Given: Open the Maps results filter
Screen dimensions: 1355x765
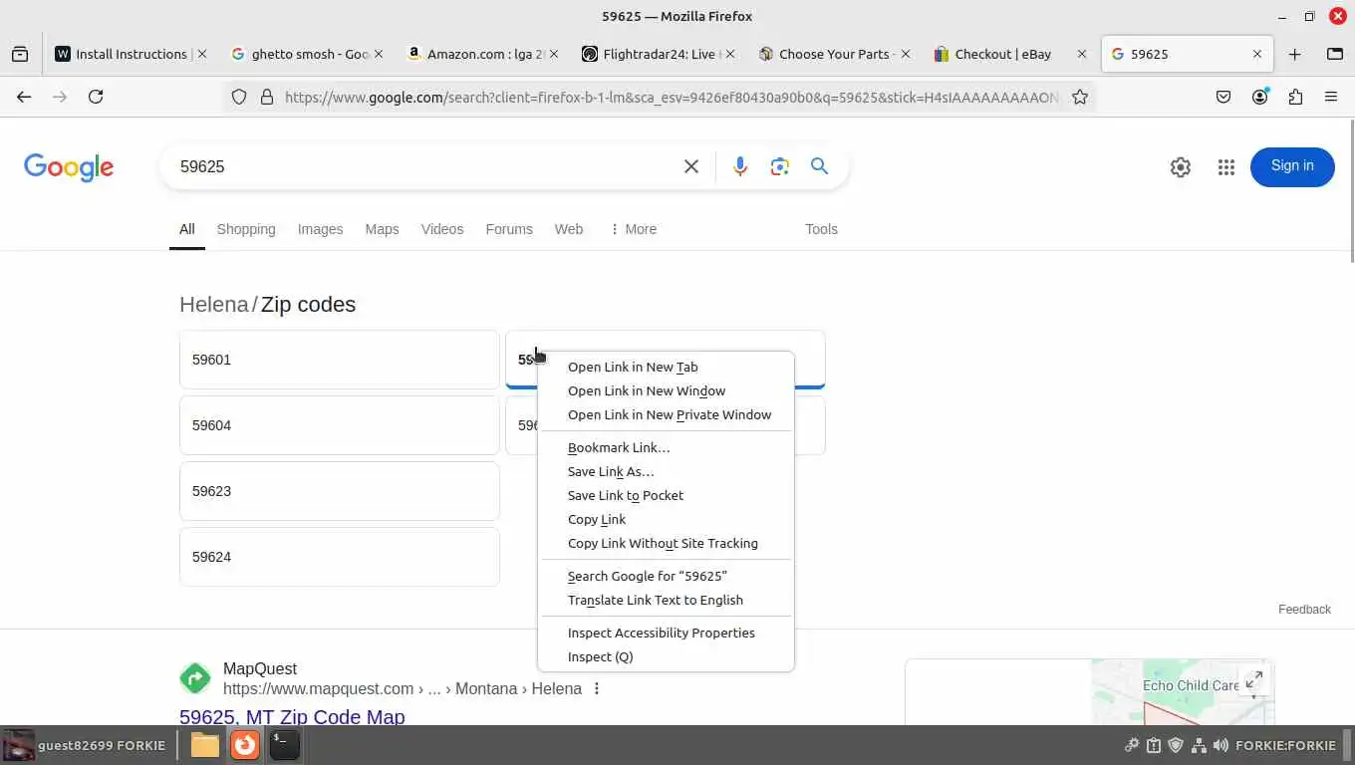Looking at the screenshot, I should coord(382,229).
